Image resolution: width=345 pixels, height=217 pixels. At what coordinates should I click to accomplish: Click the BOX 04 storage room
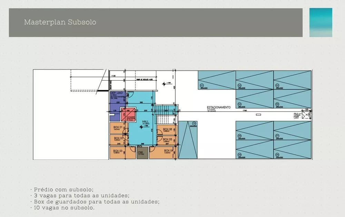click(163, 153)
